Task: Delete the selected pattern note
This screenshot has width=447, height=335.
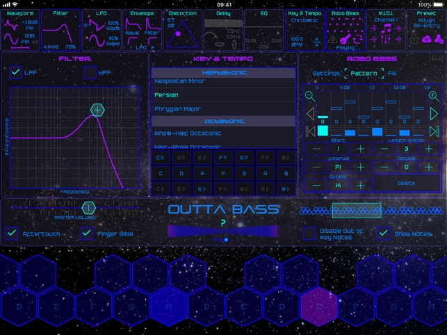Action: (x=406, y=183)
